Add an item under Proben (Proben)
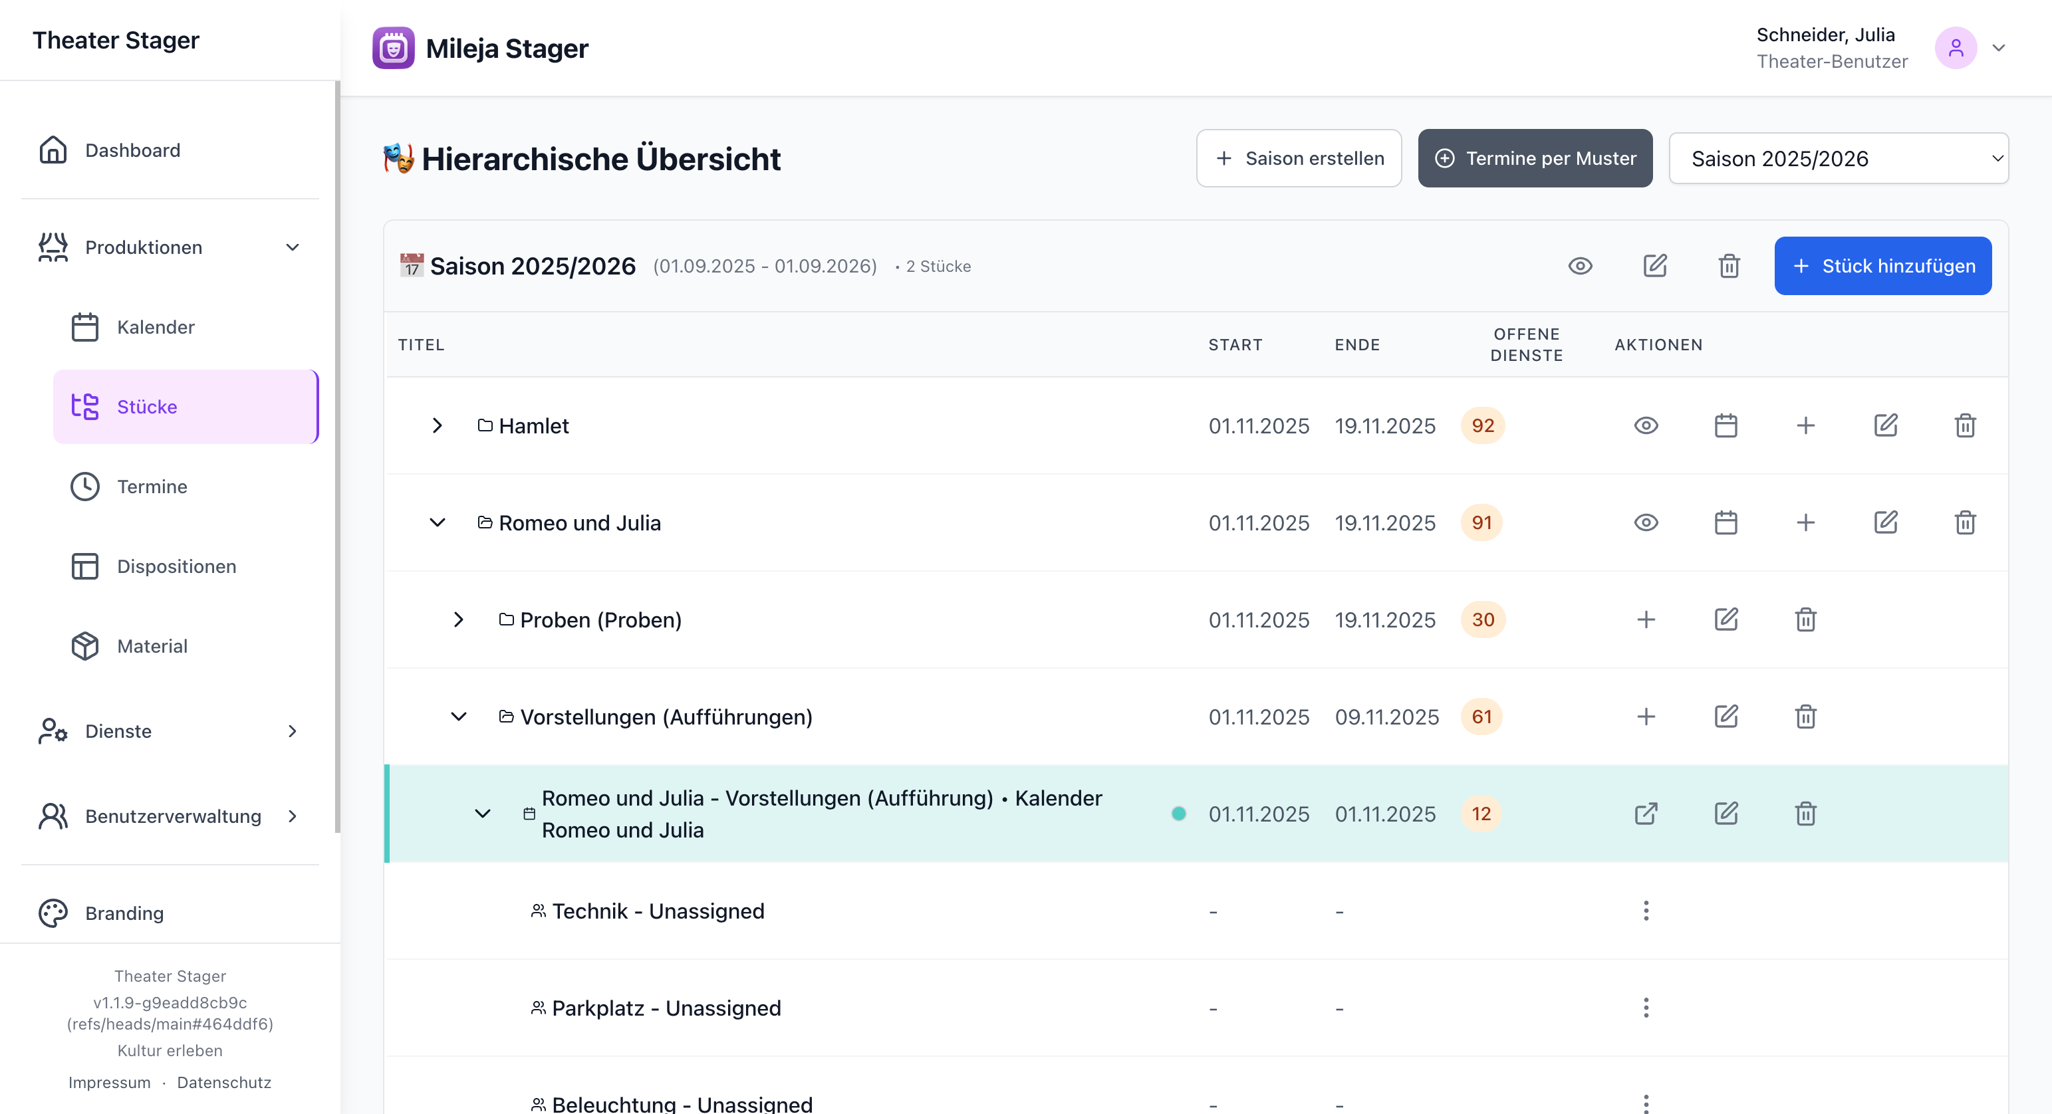The image size is (2052, 1114). pyautogui.click(x=1646, y=619)
